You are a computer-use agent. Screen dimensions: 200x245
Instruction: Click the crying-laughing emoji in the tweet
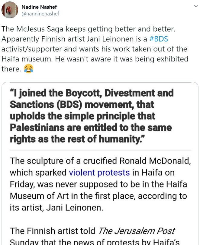pyautogui.click(x=28, y=69)
